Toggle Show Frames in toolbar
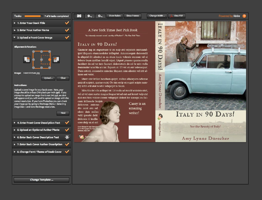Screen dimensions: 262x200 [133, 16]
